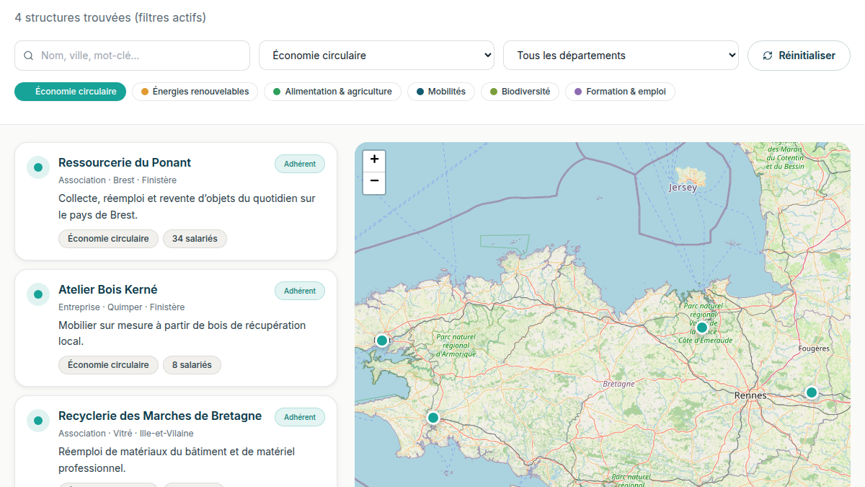Click the Parc naturel régional d'Armorique label
This screenshot has width=865, height=487.
tap(456, 346)
